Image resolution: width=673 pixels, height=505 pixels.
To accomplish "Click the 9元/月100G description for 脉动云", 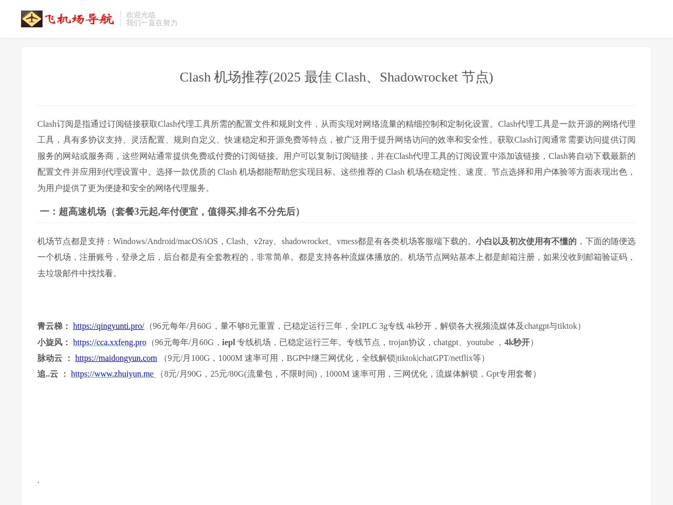I will 324,358.
